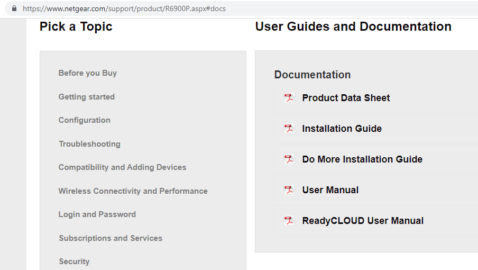Choose the Troubleshooting topic
Screen dimensions: 478x270
tap(90, 143)
